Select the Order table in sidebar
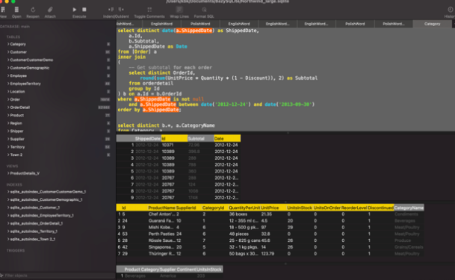This screenshot has height=280, width=455. [x=15, y=99]
